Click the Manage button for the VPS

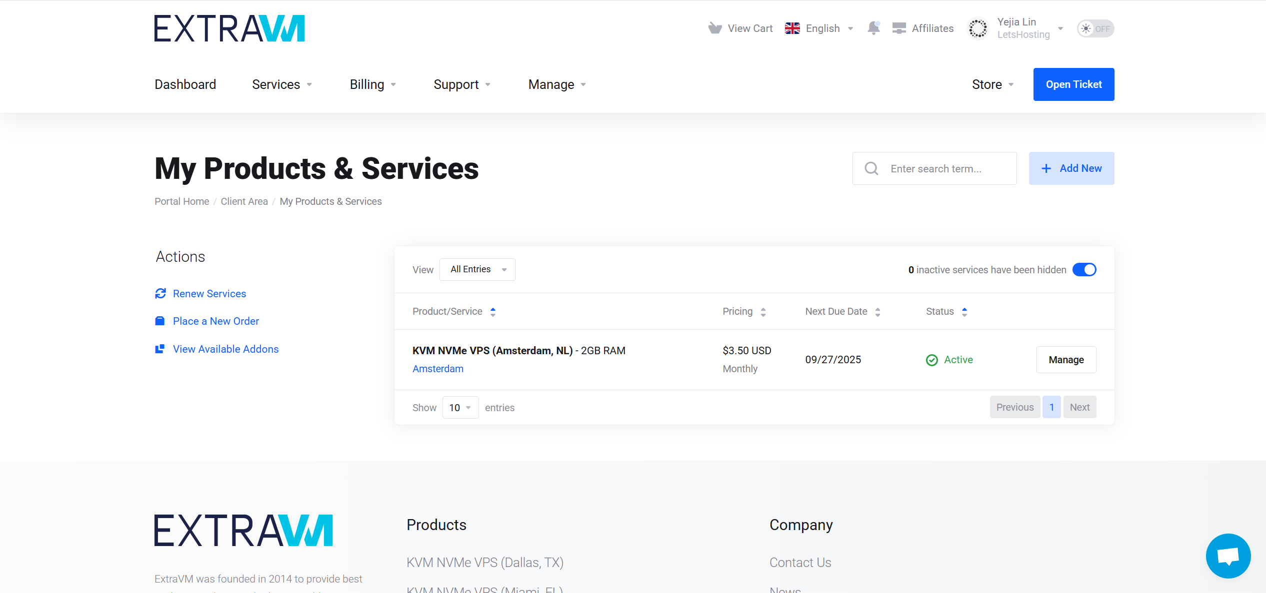tap(1066, 360)
